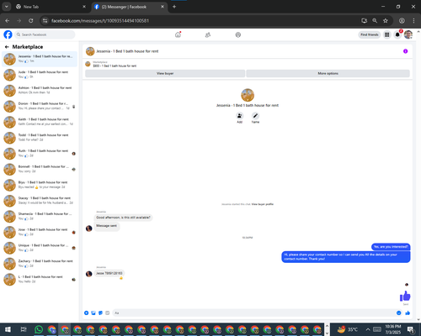The height and width of the screenshot is (336, 421).
Task: Open the account profile picture menu
Action: click(408, 34)
